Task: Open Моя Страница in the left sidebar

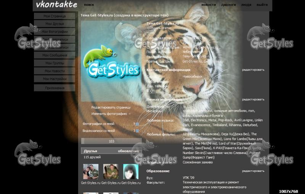Action: pyautogui.click(x=55, y=16)
